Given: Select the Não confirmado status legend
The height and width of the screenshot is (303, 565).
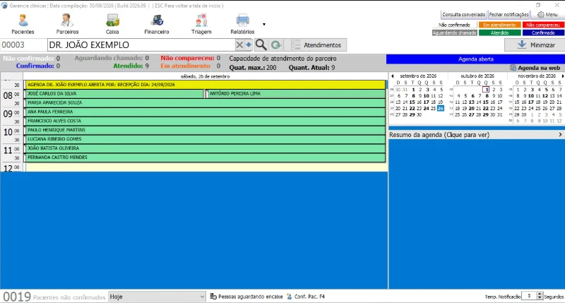Looking at the screenshot, I should tap(454, 25).
